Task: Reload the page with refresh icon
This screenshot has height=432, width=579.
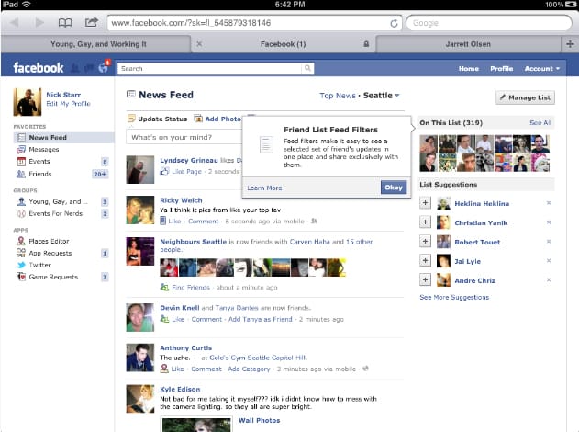Action: [394, 23]
